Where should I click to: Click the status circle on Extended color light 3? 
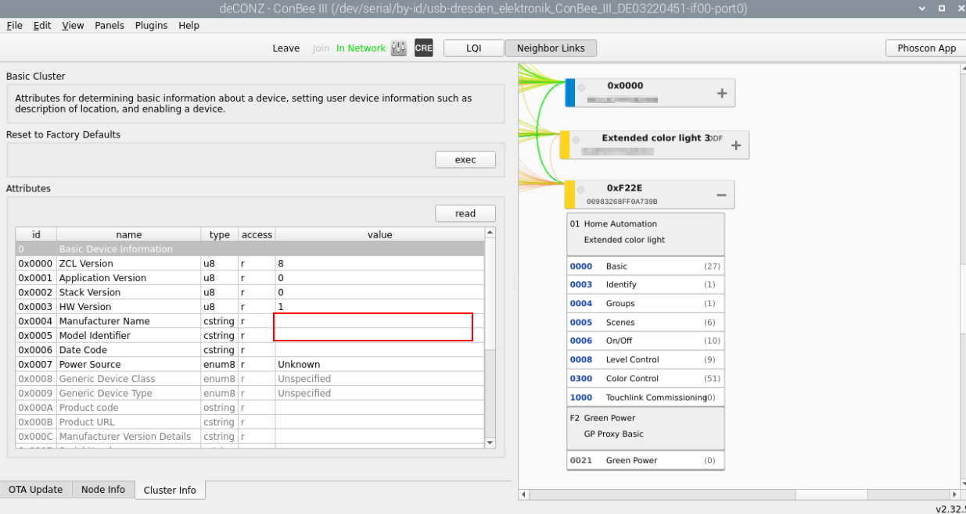(576, 141)
